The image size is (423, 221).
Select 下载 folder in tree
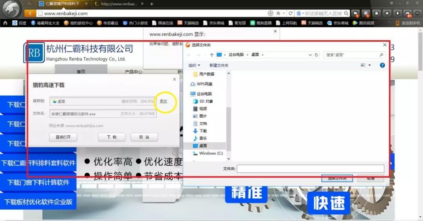click(200, 131)
